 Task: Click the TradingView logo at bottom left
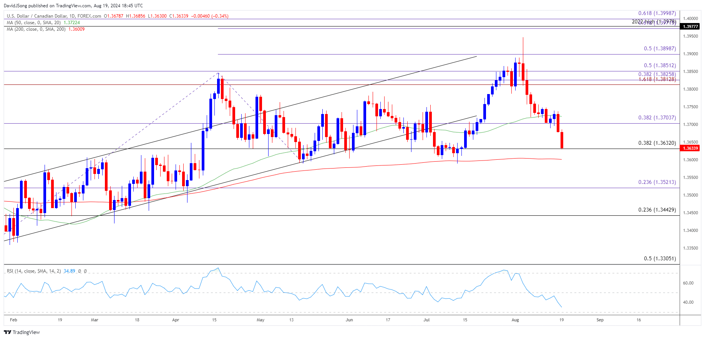(22, 332)
